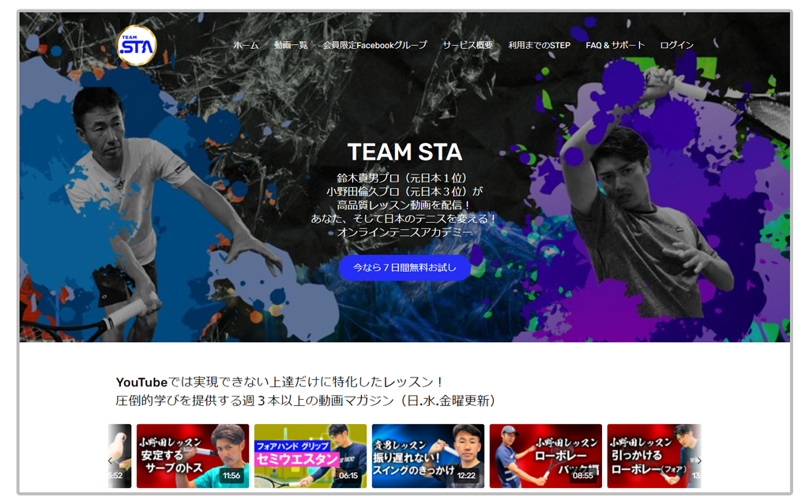Select サービス概要 in the nav bar

468,45
